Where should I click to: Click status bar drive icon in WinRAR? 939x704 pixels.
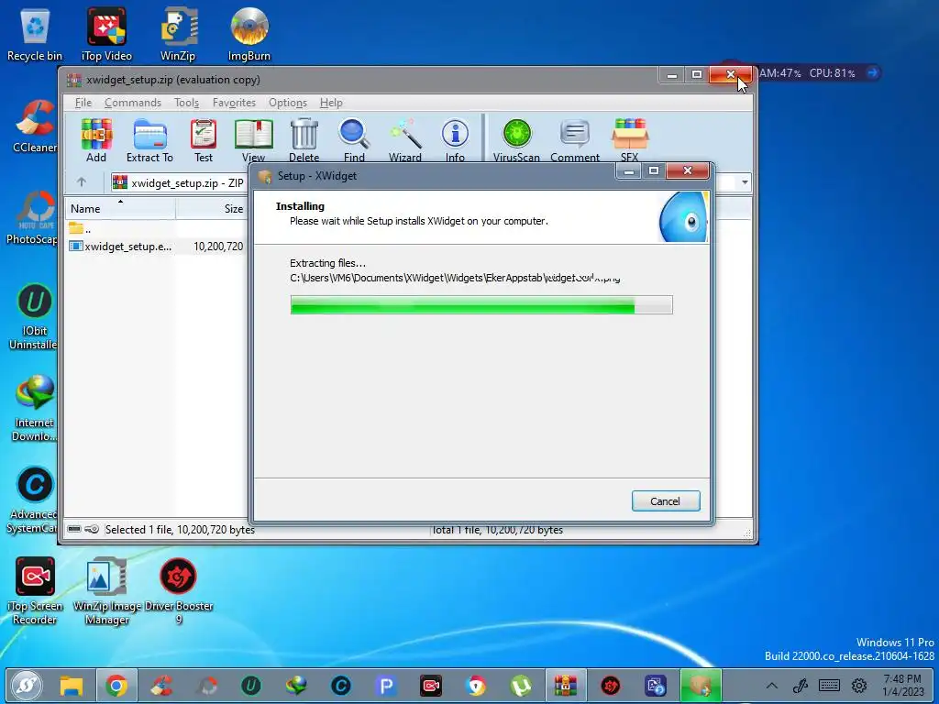(74, 529)
